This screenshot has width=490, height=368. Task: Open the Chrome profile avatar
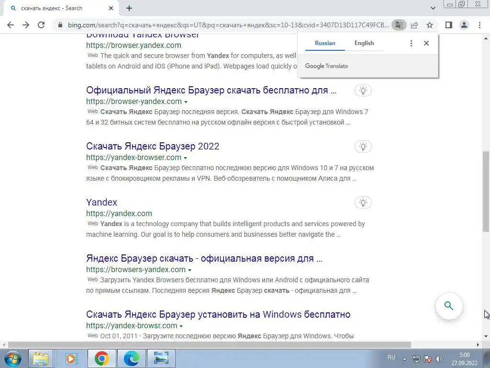point(464,25)
